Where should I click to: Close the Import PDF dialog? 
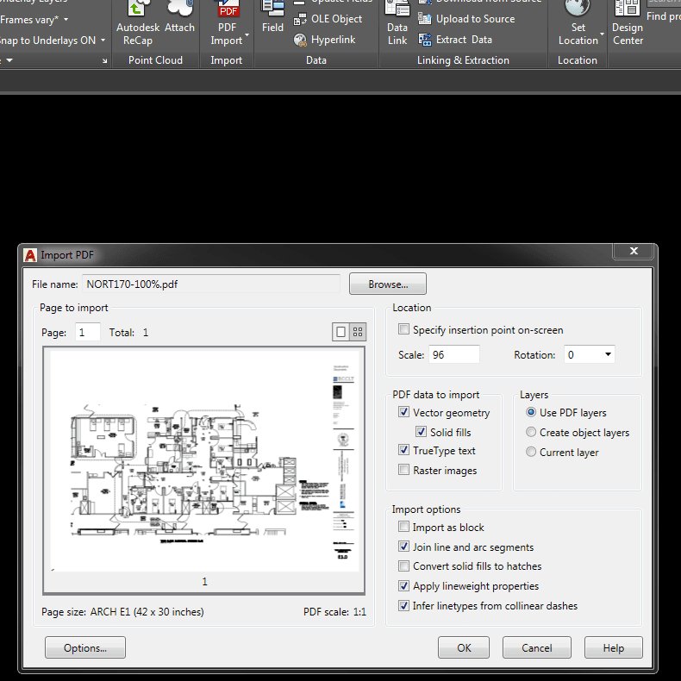634,251
